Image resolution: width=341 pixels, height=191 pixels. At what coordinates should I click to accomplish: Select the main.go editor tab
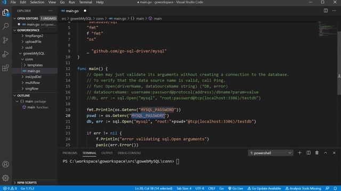tap(72, 11)
